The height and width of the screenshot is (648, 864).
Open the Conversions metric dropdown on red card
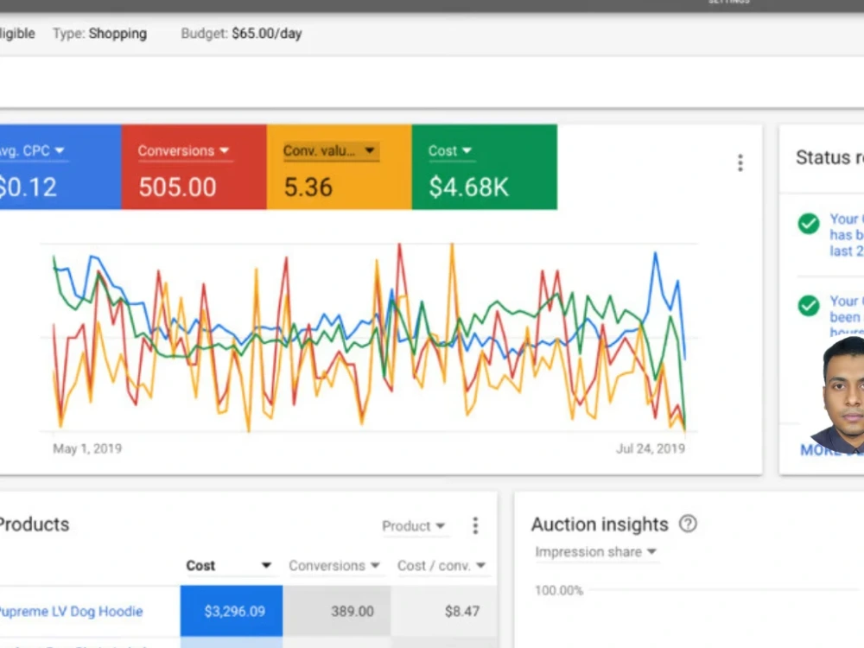tap(225, 150)
